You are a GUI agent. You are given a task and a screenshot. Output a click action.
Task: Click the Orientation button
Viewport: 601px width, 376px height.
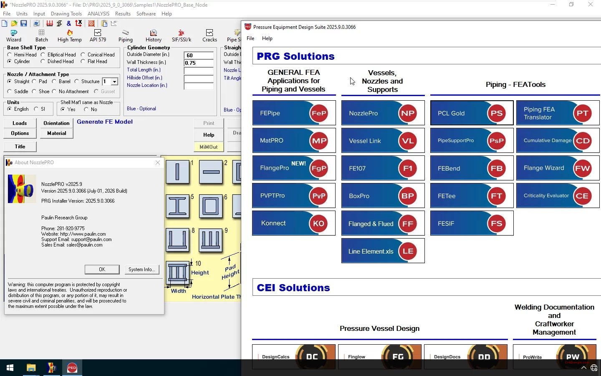(x=57, y=123)
